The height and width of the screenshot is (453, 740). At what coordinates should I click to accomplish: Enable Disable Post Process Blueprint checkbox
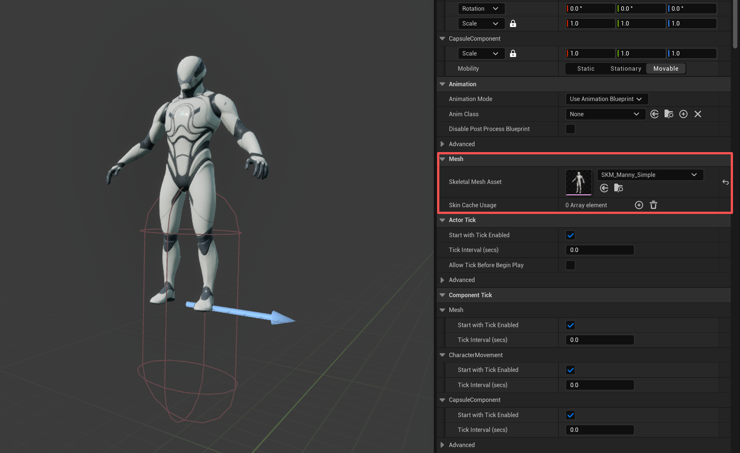coord(570,129)
